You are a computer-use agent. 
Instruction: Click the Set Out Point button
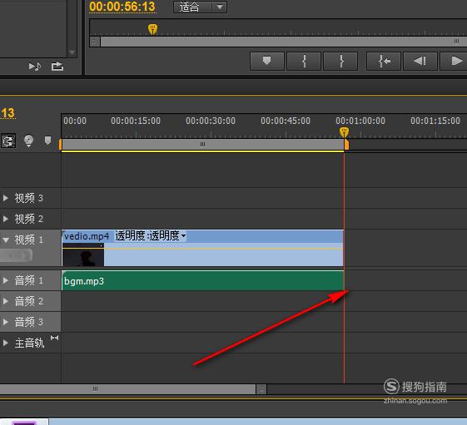[x=340, y=61]
